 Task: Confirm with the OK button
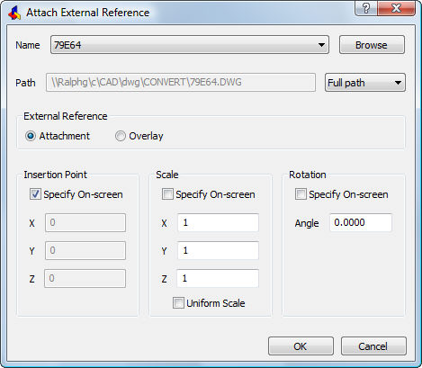301,346
